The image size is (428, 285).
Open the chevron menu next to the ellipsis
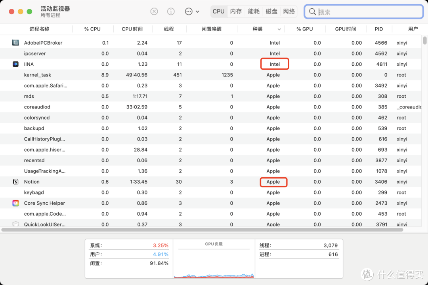198,11
